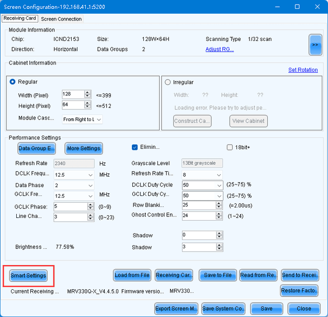This screenshot has height=317, width=328.
Task: Click the Data Group E... button
Action: [x=37, y=148]
